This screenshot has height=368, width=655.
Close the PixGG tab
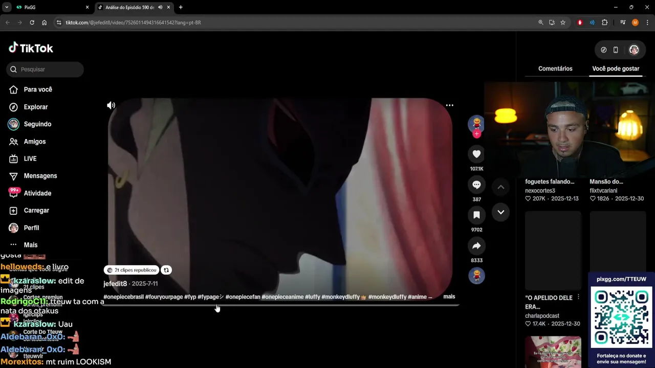pyautogui.click(x=87, y=7)
